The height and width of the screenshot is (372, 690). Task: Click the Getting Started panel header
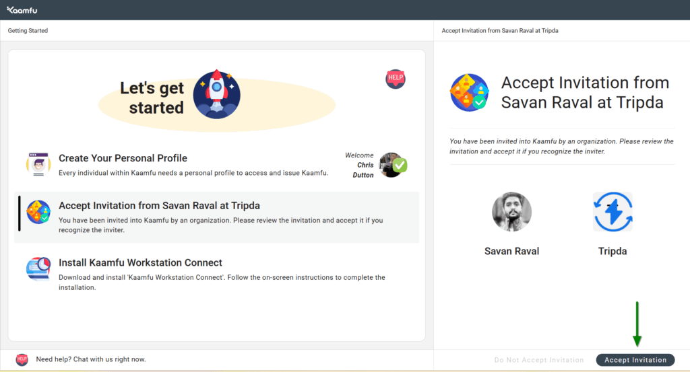point(28,31)
